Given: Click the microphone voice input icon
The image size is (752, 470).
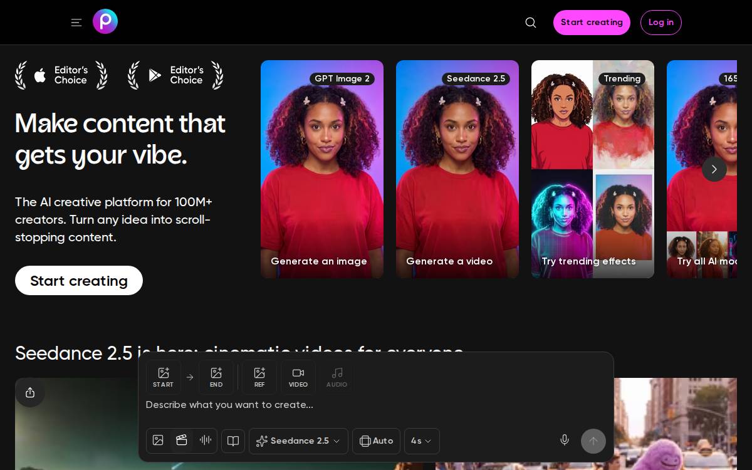Looking at the screenshot, I should 565,441.
